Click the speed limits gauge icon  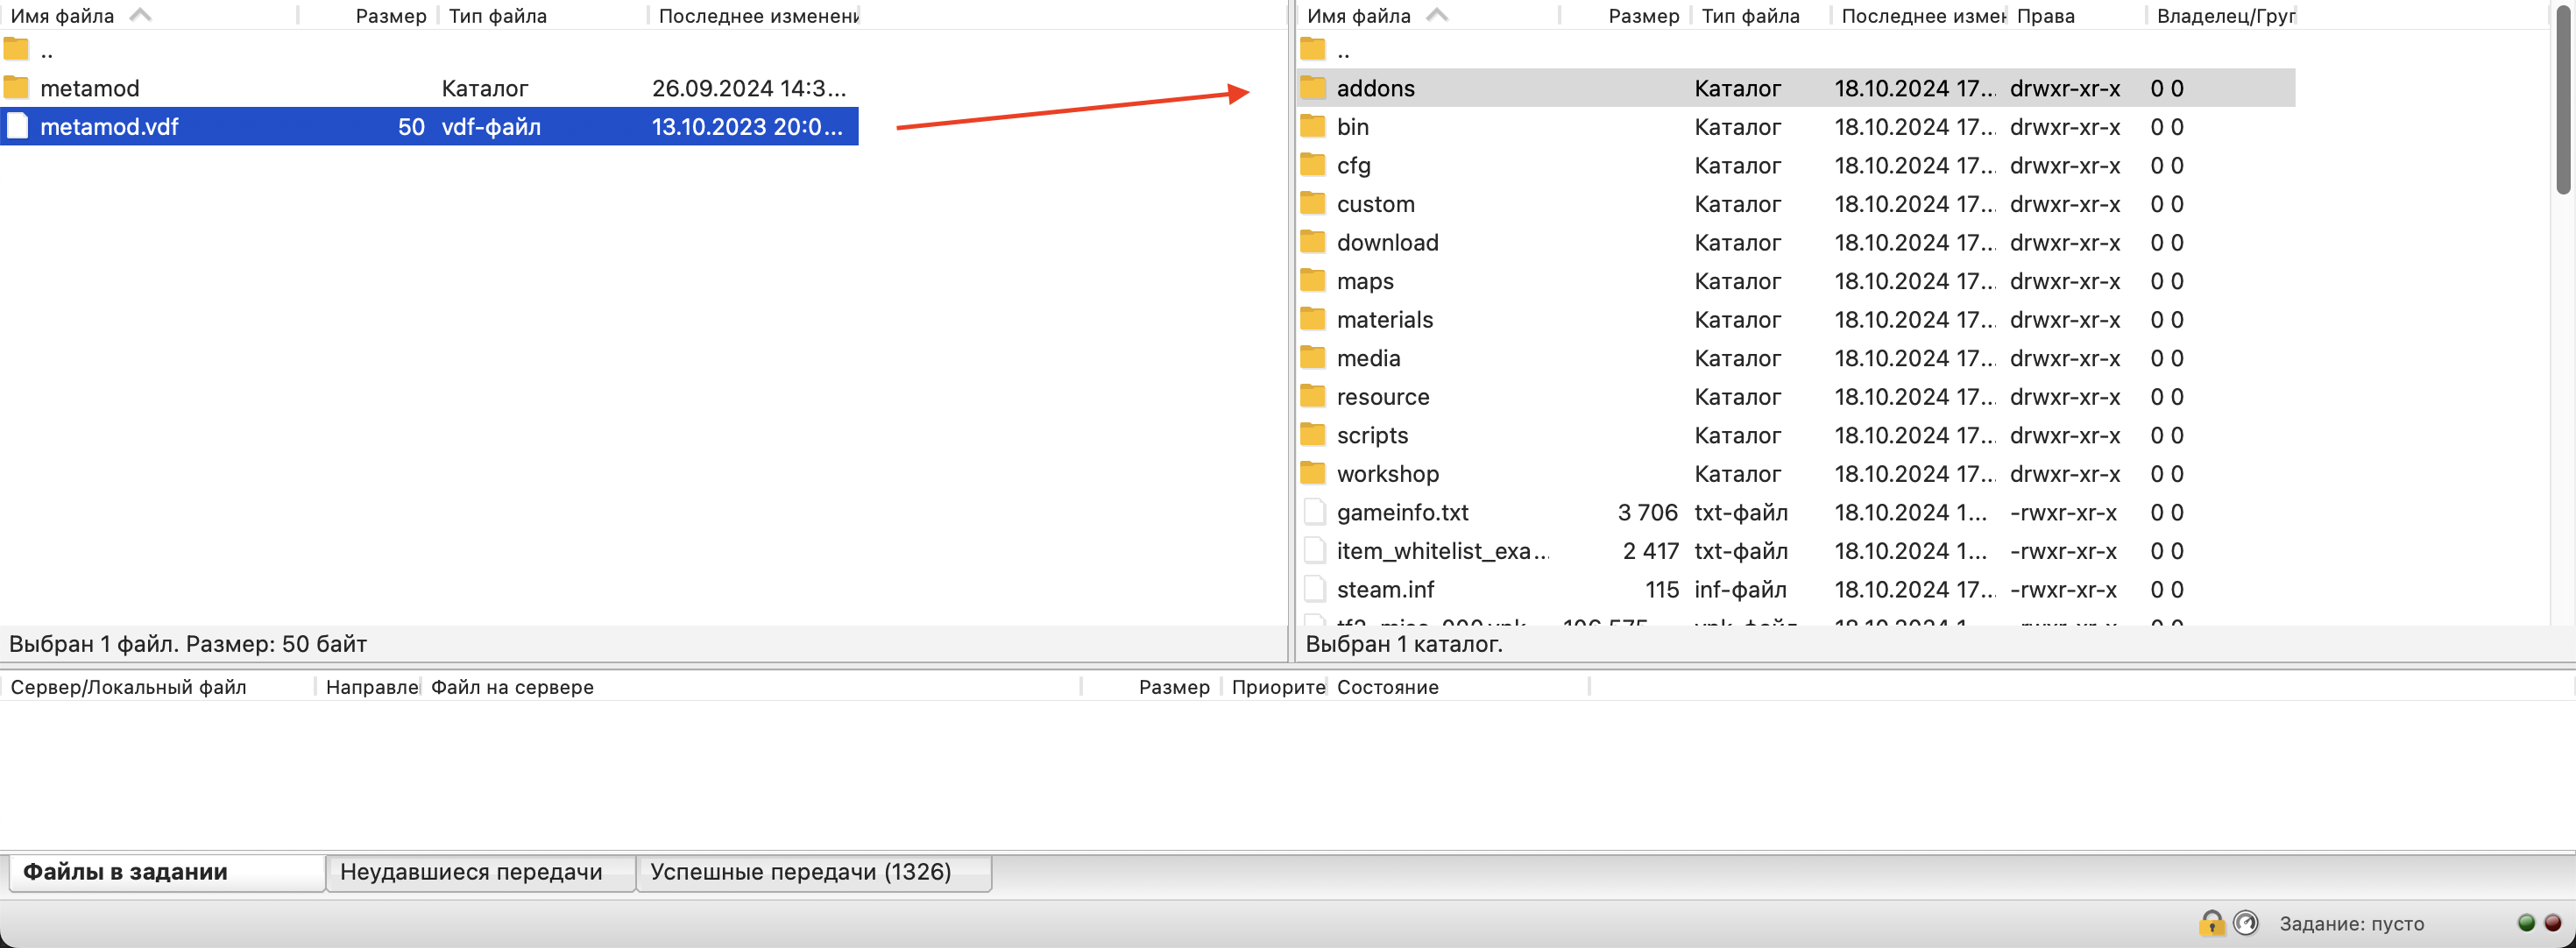(2245, 922)
